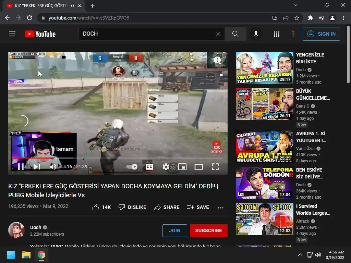Click the page vertical scrollbar
351x263 pixels.
click(x=348, y=54)
